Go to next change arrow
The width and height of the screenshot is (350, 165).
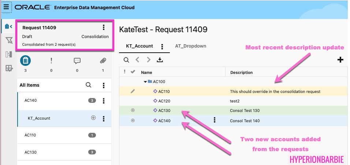149,60
